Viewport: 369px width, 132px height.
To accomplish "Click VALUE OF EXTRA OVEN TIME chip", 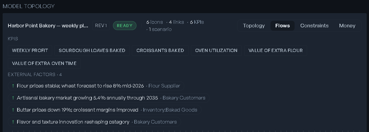I will coord(44,63).
